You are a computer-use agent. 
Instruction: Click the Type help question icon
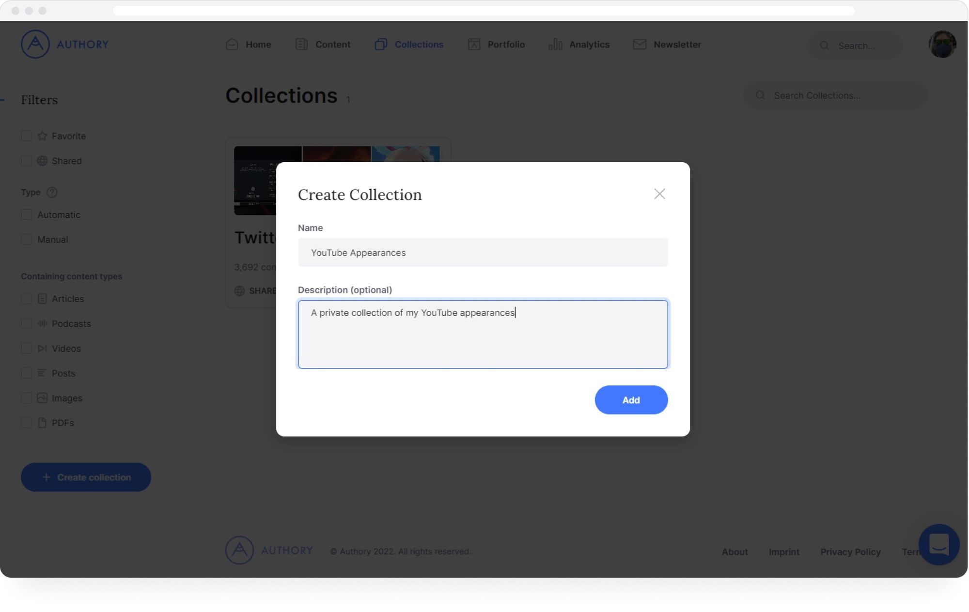pyautogui.click(x=52, y=192)
